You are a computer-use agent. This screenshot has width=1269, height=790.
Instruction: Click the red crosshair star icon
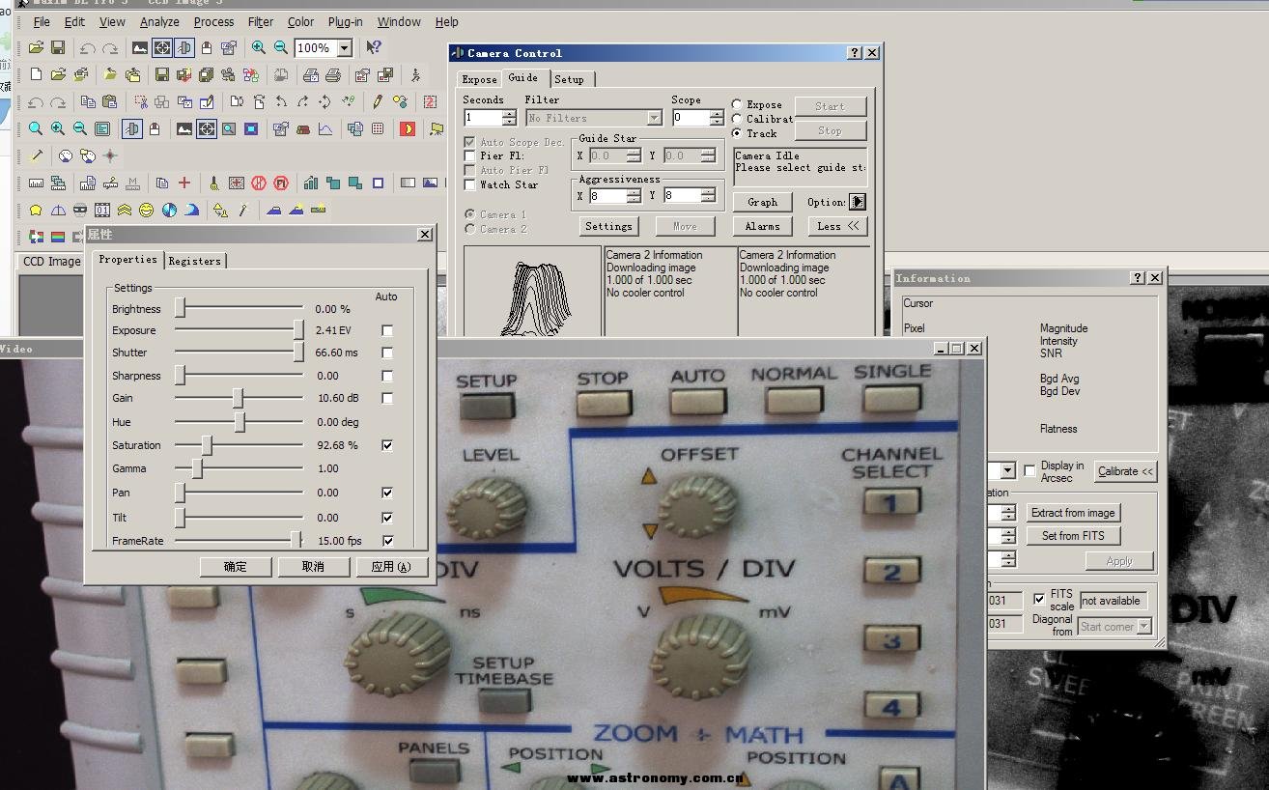(x=110, y=155)
